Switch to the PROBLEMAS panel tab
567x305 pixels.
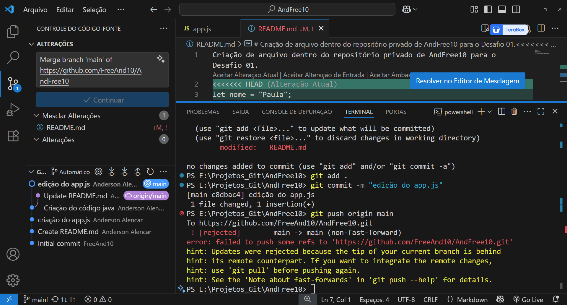(x=203, y=112)
